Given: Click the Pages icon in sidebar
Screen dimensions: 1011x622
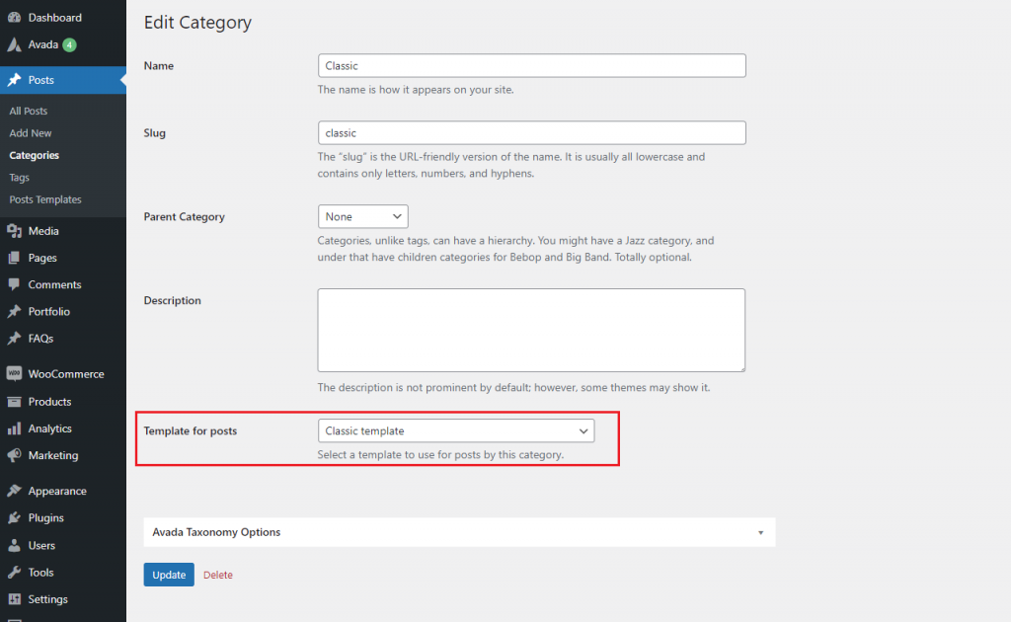Looking at the screenshot, I should 14,258.
